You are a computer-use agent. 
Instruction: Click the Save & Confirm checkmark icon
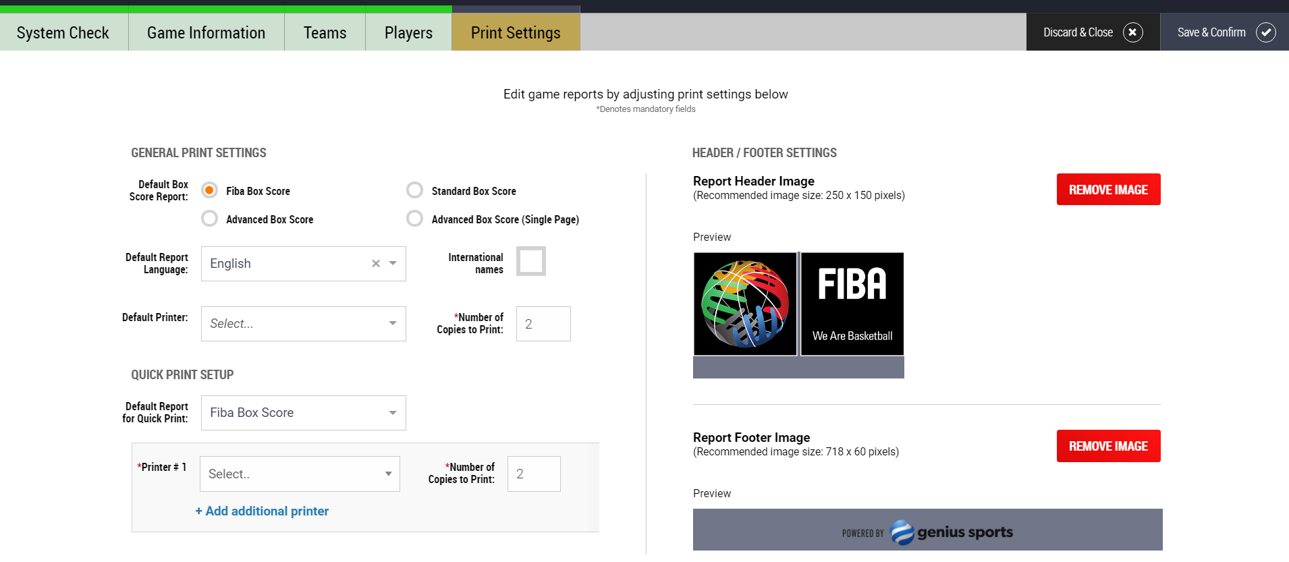click(x=1265, y=32)
